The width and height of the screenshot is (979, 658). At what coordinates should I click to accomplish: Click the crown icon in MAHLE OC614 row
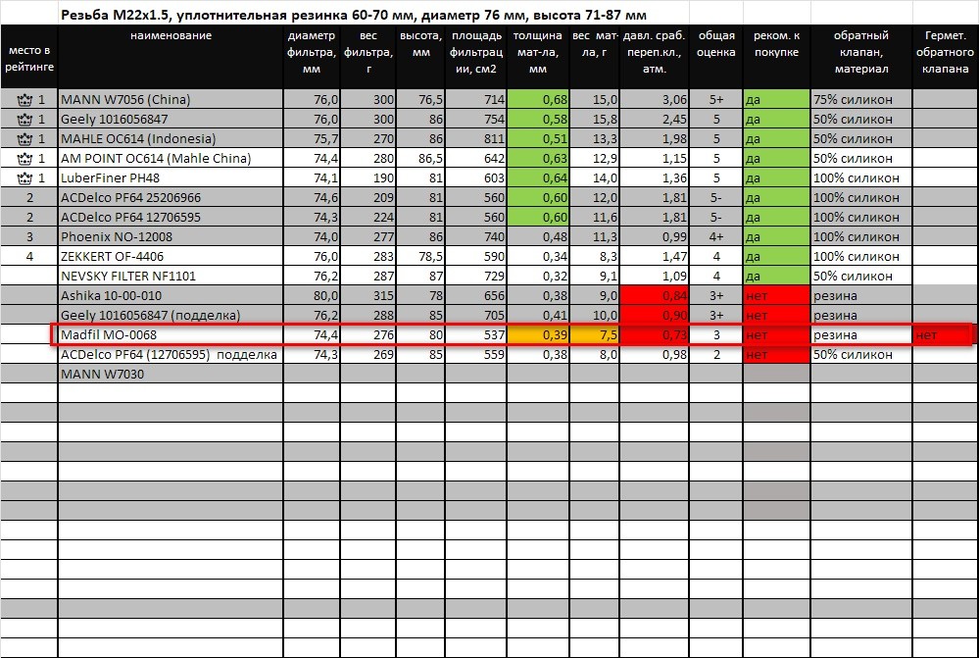[x=24, y=139]
